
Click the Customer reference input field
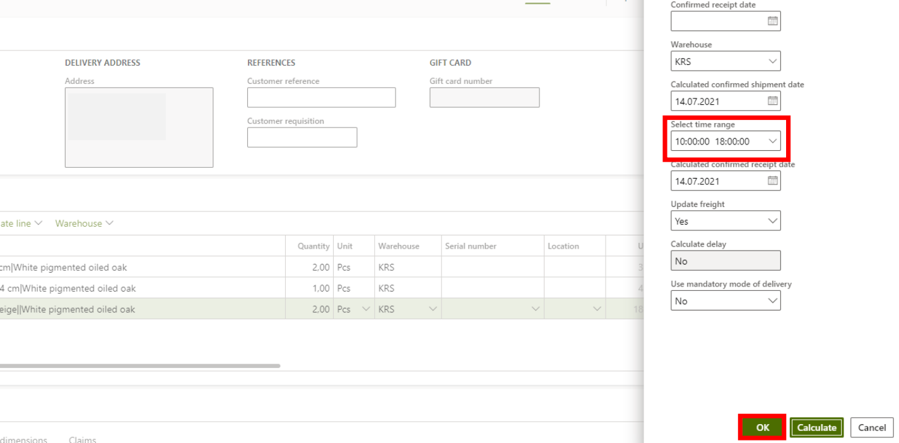click(321, 98)
